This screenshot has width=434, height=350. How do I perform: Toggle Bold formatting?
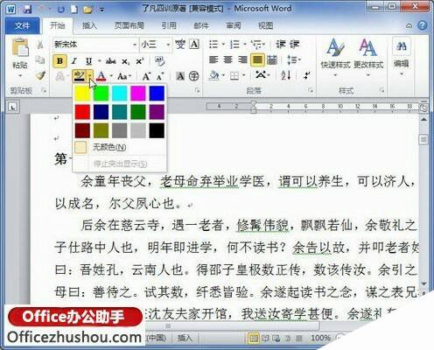tap(60, 61)
